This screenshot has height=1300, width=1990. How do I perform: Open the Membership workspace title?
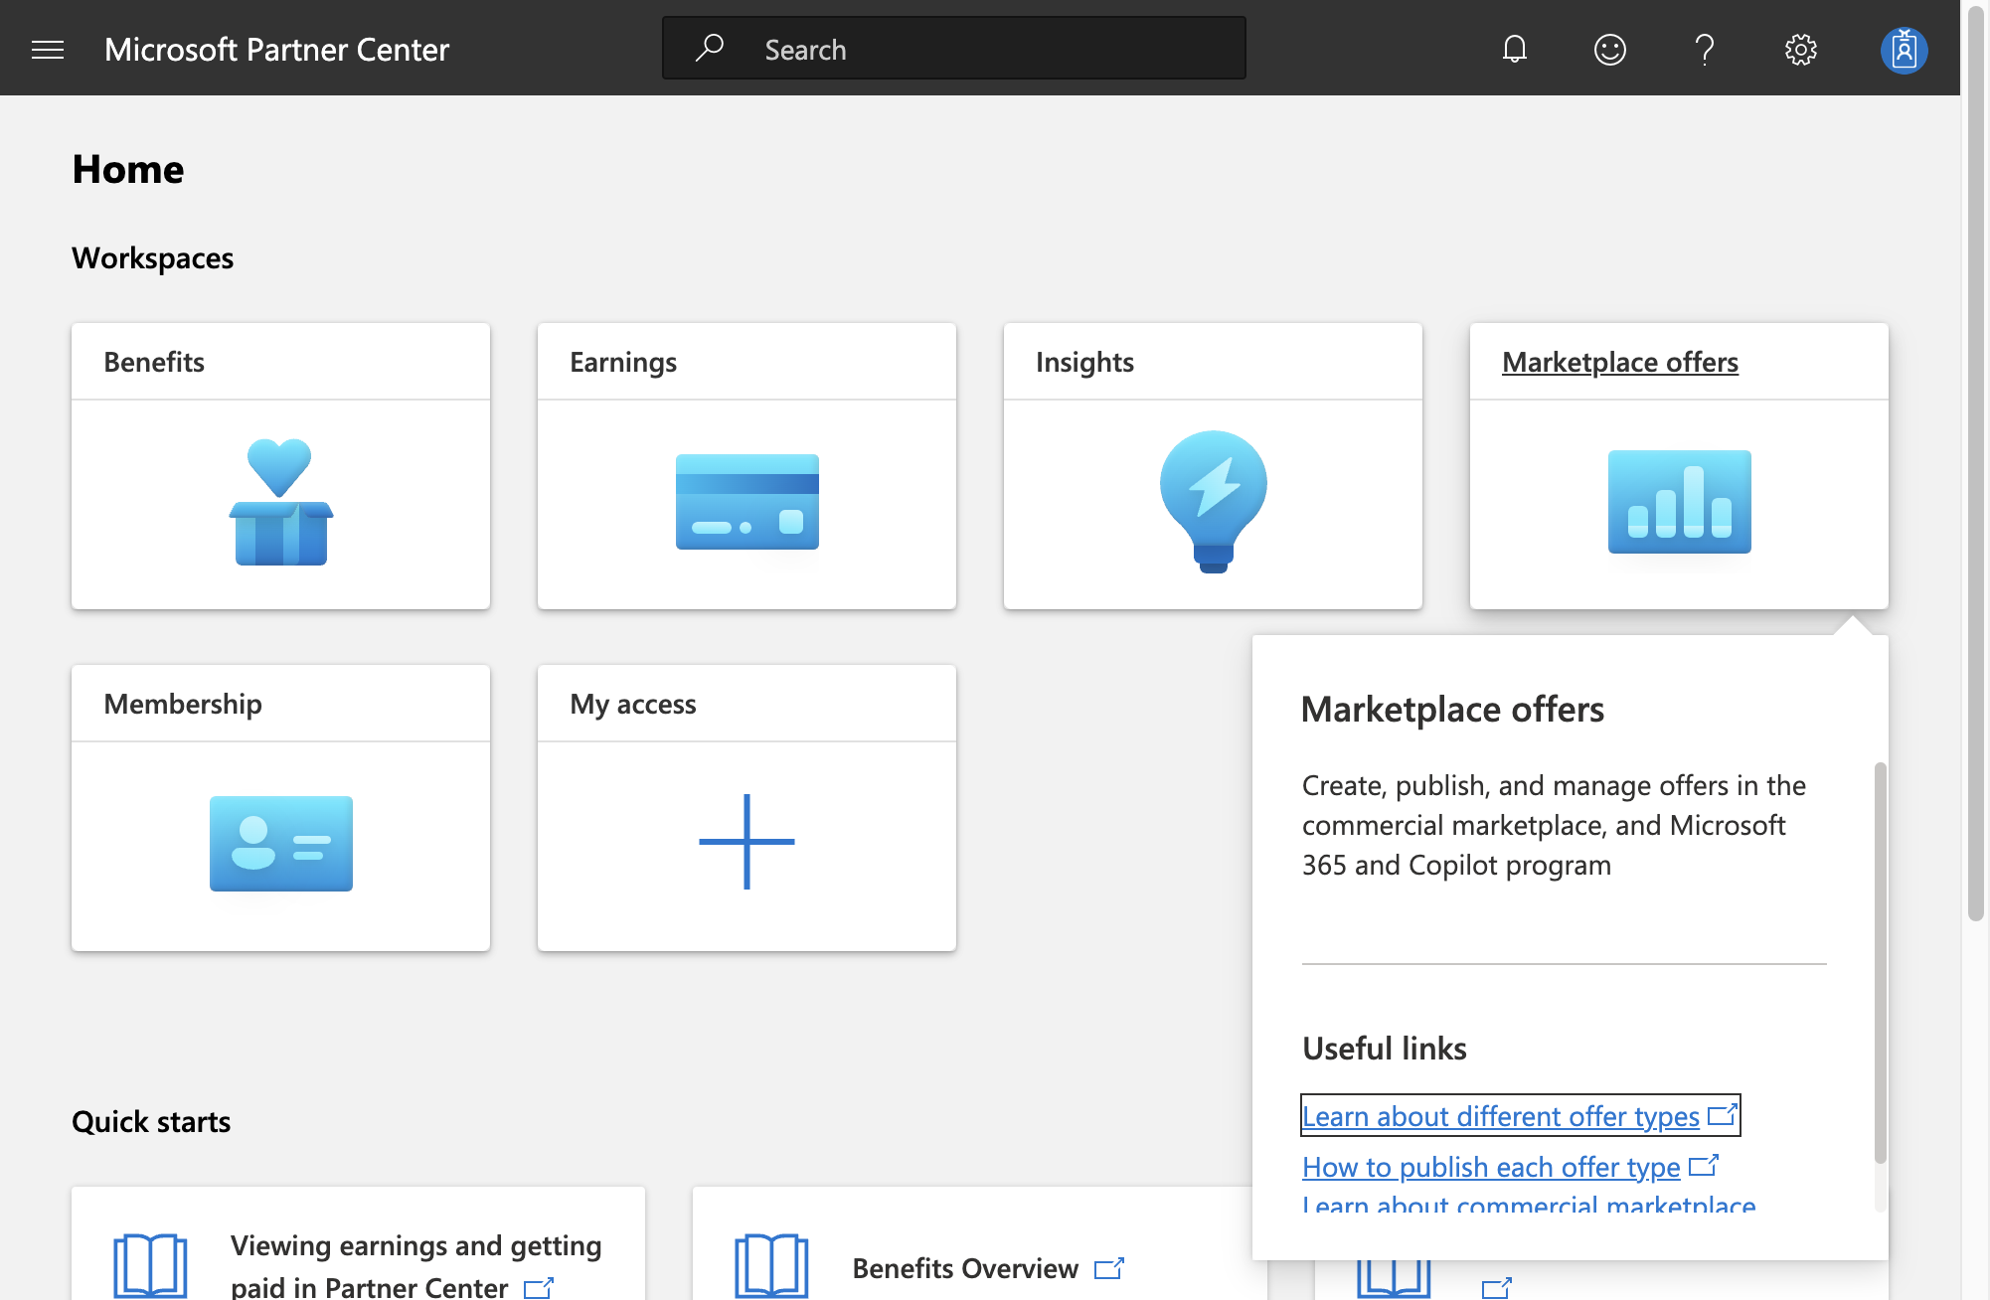tap(183, 704)
